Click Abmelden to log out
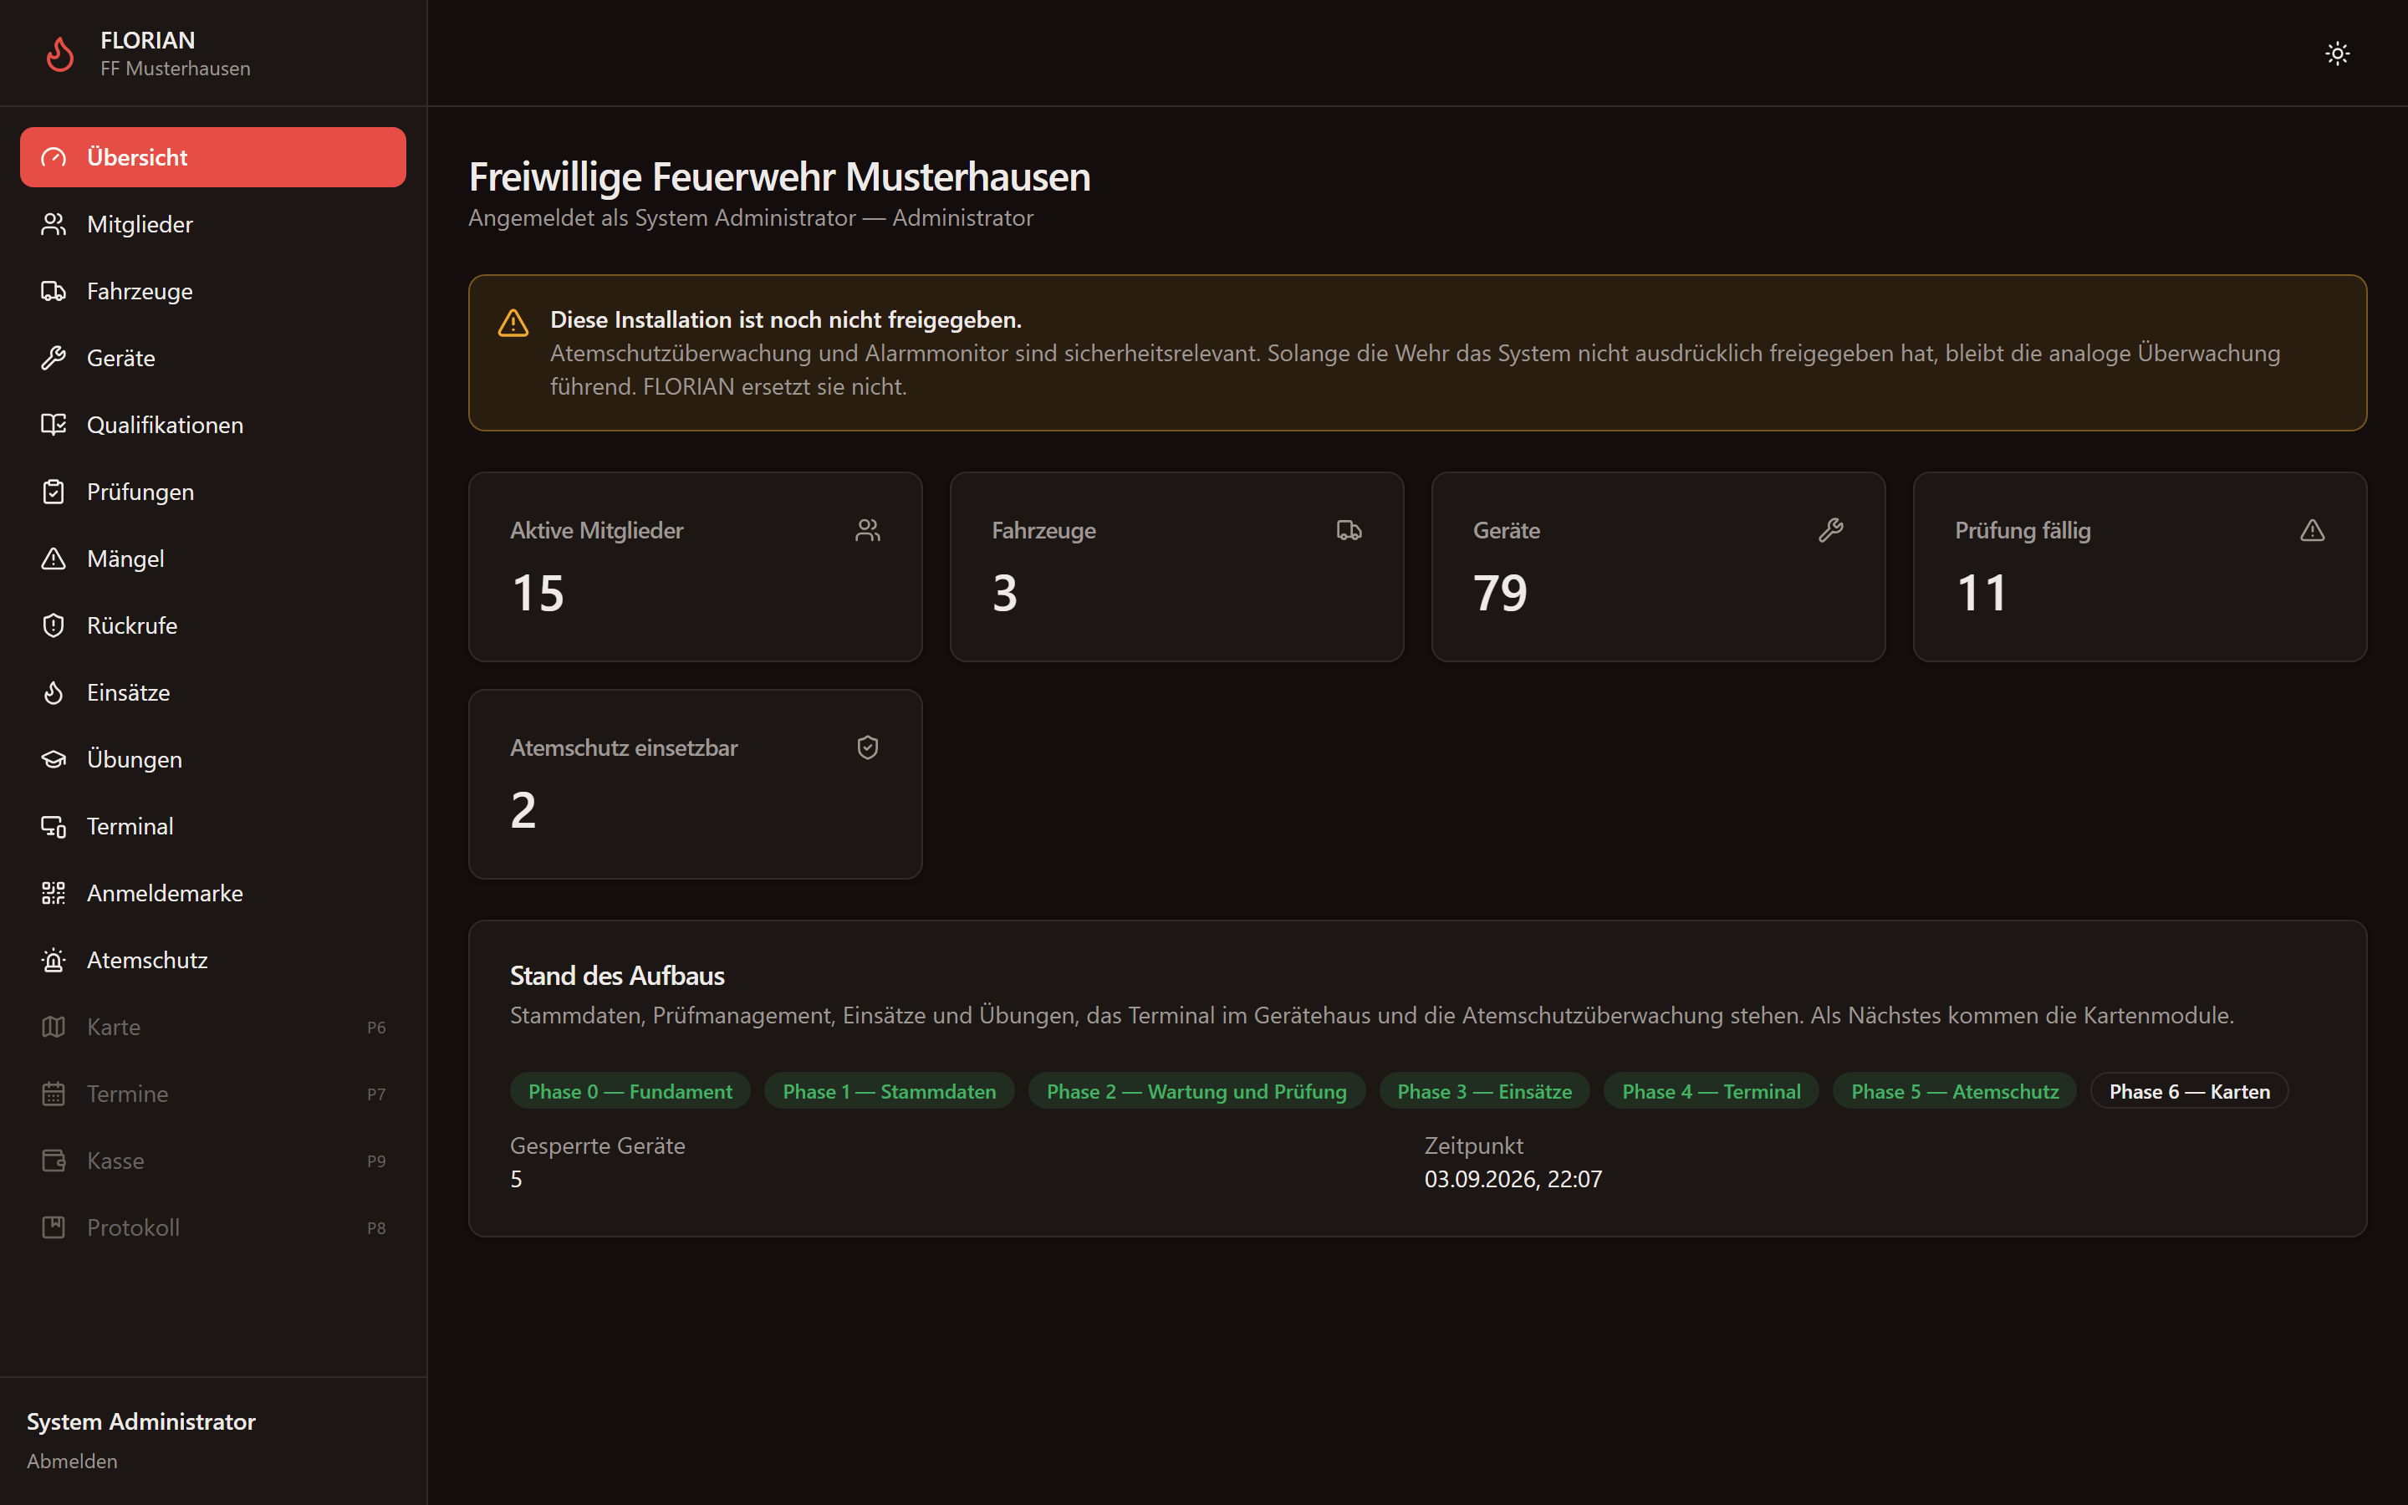This screenshot has height=1505, width=2408. 72,1460
